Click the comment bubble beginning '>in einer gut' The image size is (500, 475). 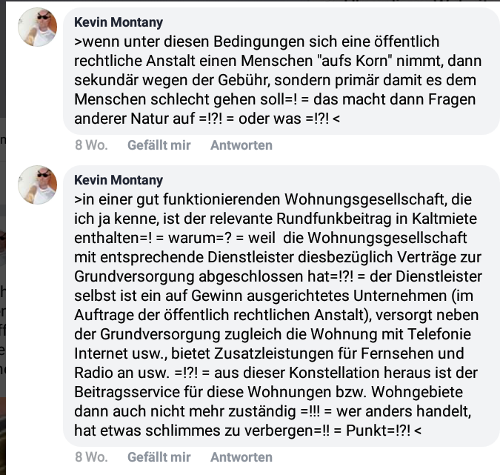click(281, 306)
